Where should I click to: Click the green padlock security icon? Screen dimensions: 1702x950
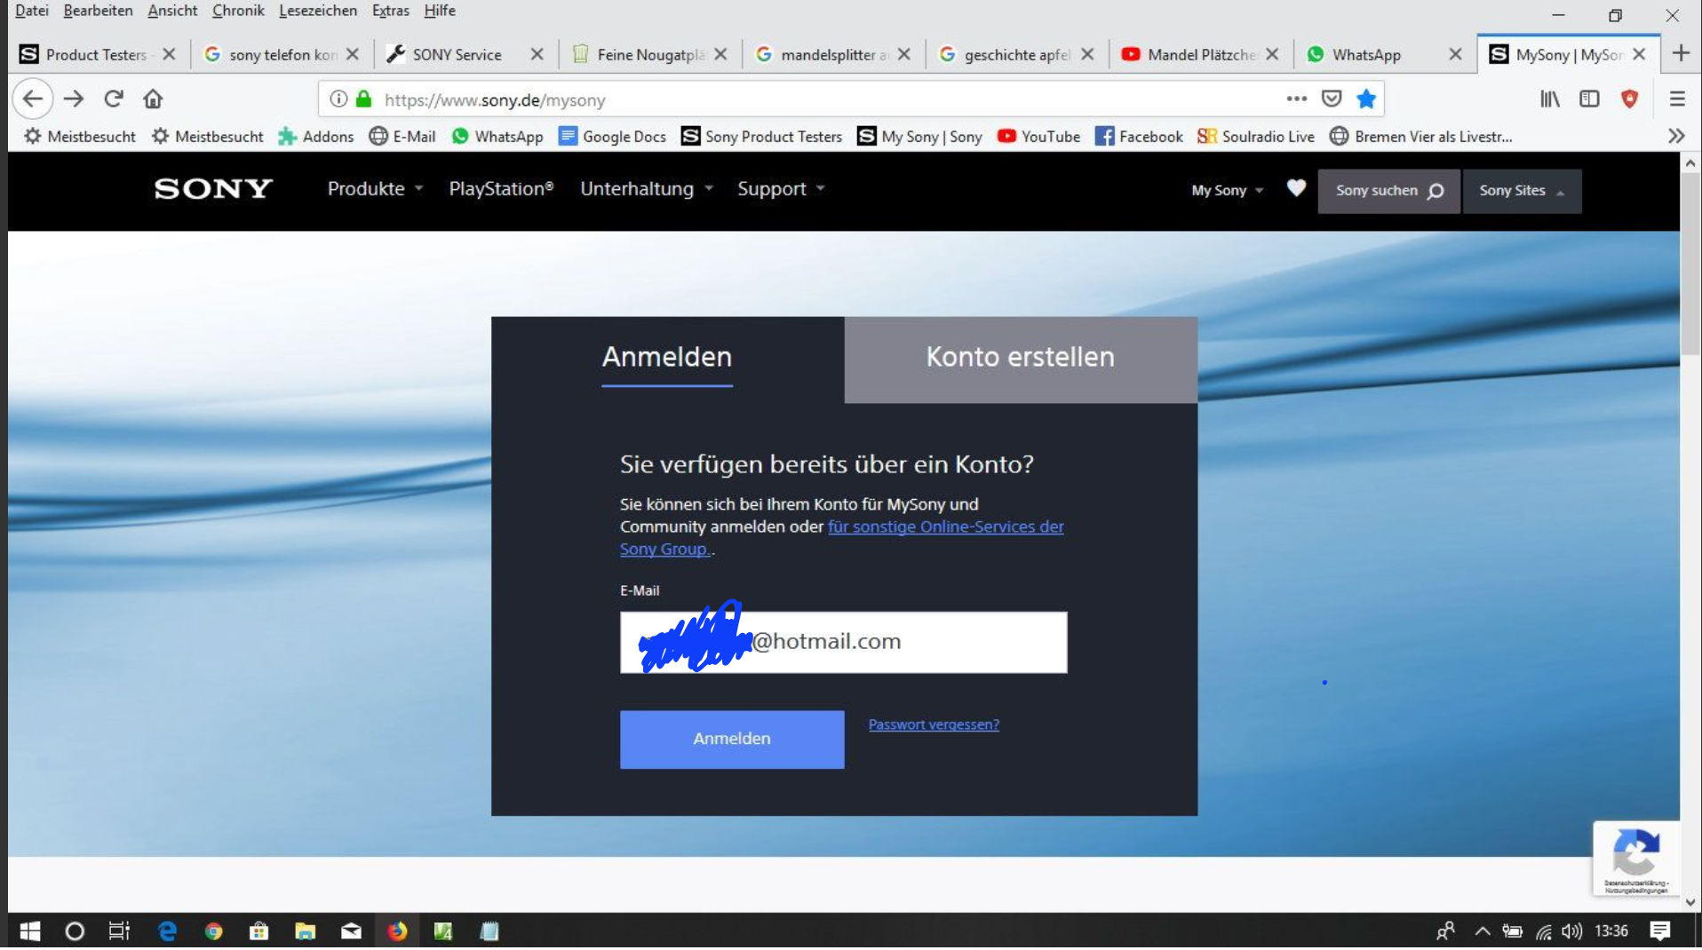coord(363,99)
